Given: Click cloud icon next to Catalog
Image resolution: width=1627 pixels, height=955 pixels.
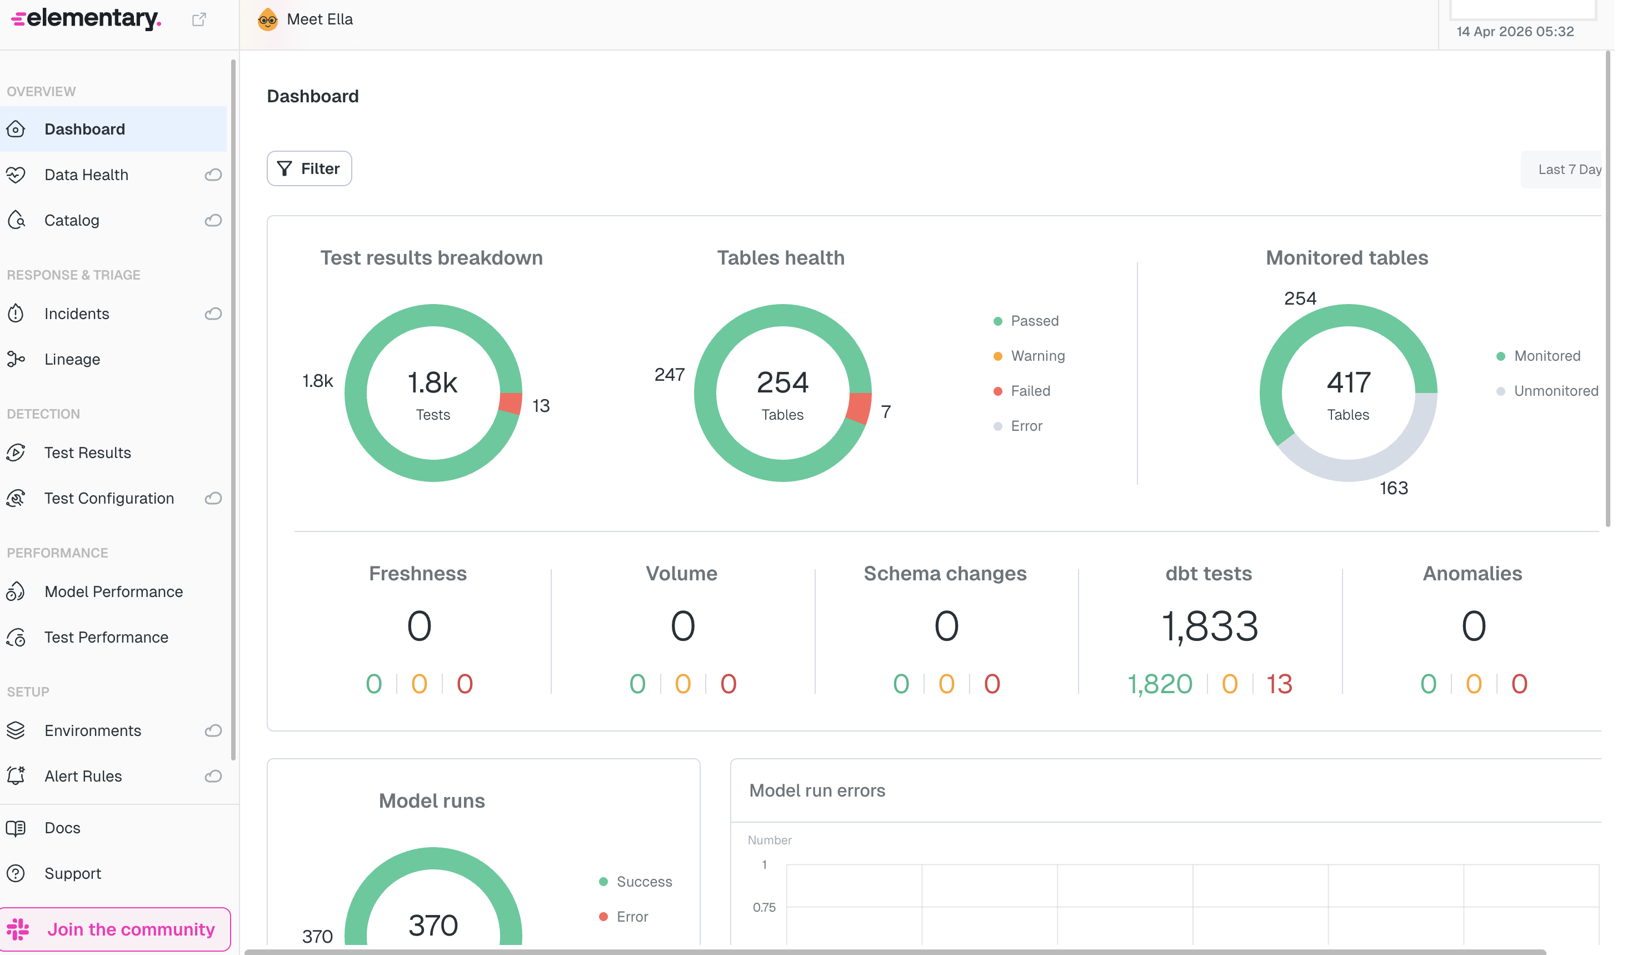Looking at the screenshot, I should click(x=213, y=220).
